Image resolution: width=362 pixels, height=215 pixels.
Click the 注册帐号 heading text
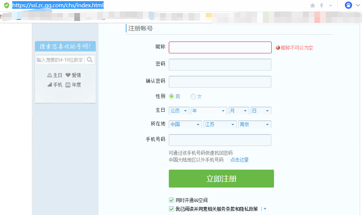(140, 29)
